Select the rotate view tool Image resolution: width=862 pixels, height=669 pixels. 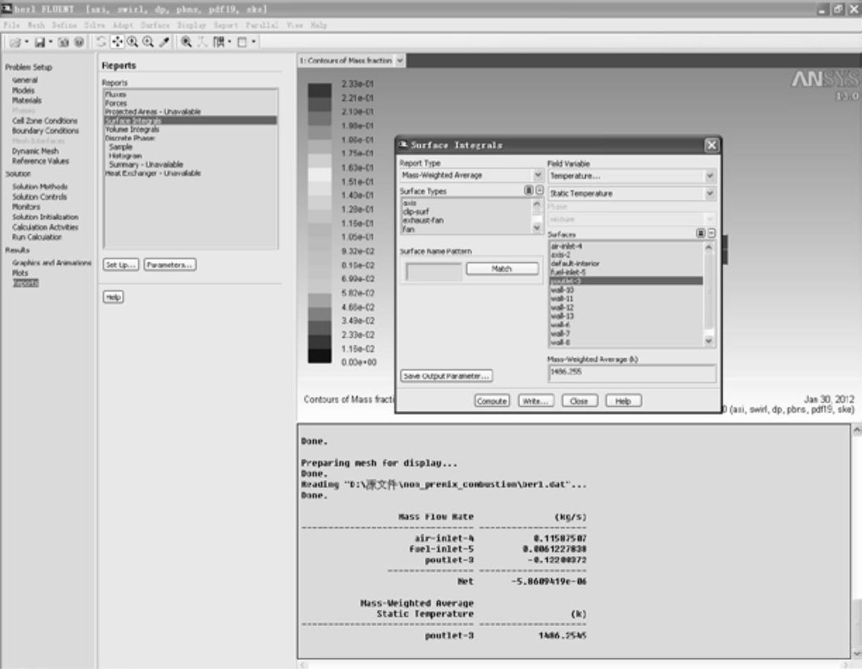pos(101,42)
